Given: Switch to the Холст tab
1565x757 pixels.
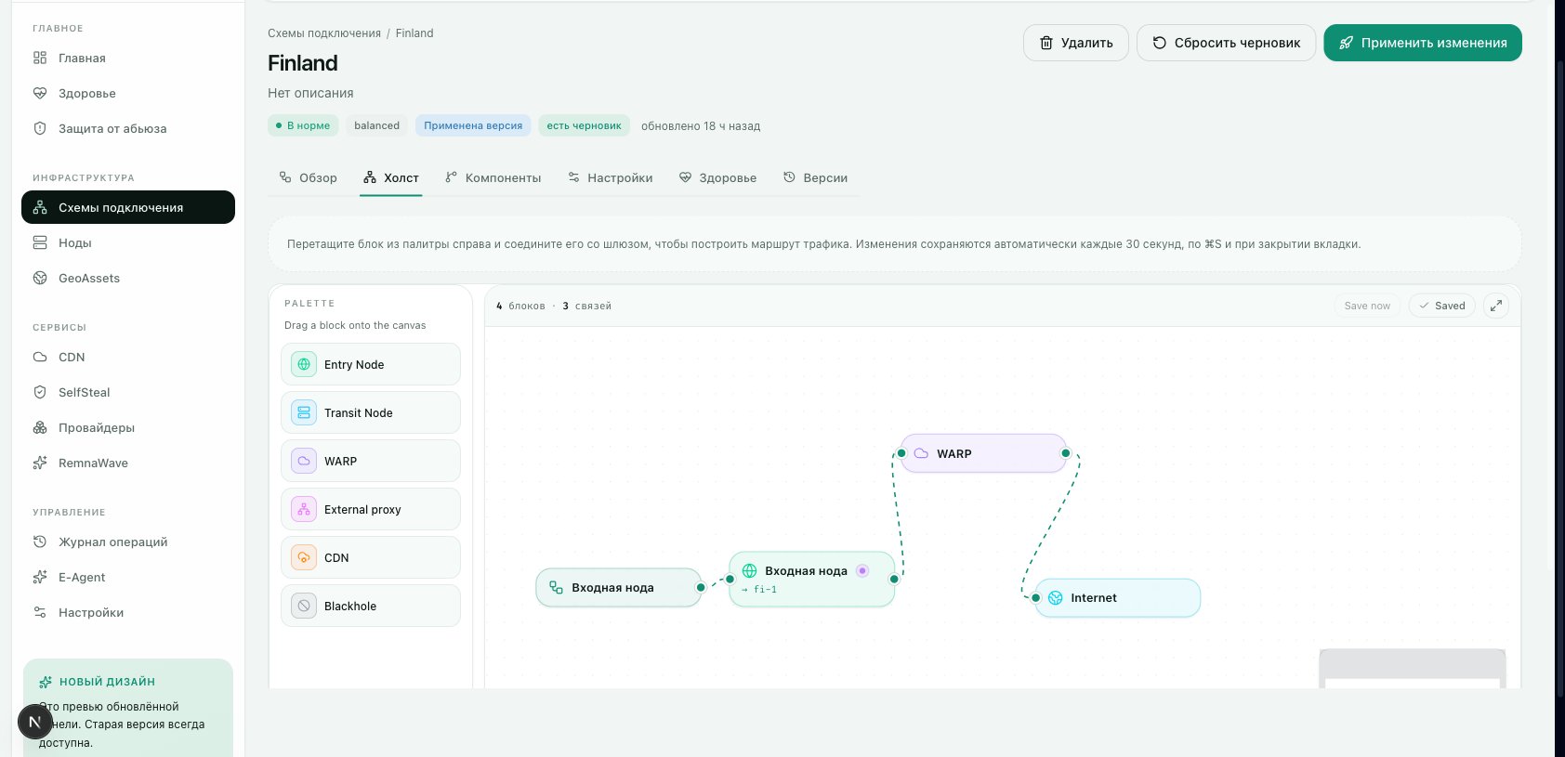Looking at the screenshot, I should (x=391, y=177).
